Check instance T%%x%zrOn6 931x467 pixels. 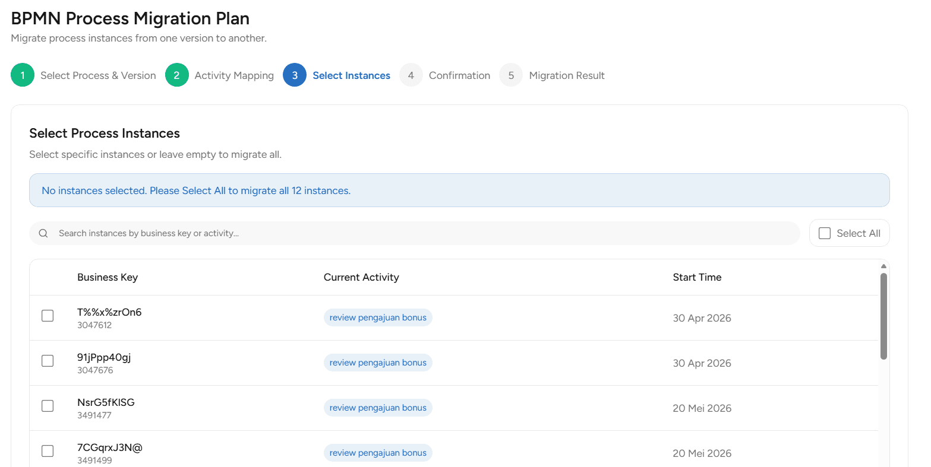point(48,316)
